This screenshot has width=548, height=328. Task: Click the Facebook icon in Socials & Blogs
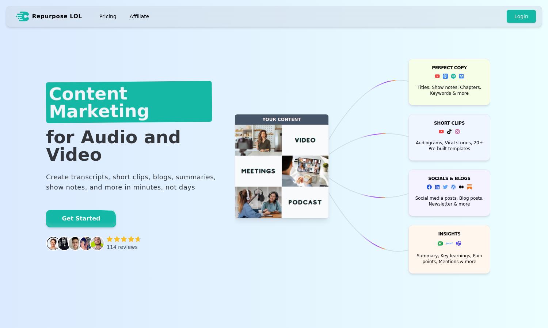429,187
